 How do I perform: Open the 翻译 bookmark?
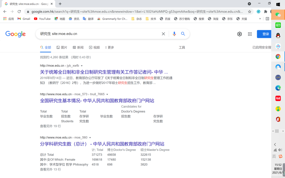(88, 19)
